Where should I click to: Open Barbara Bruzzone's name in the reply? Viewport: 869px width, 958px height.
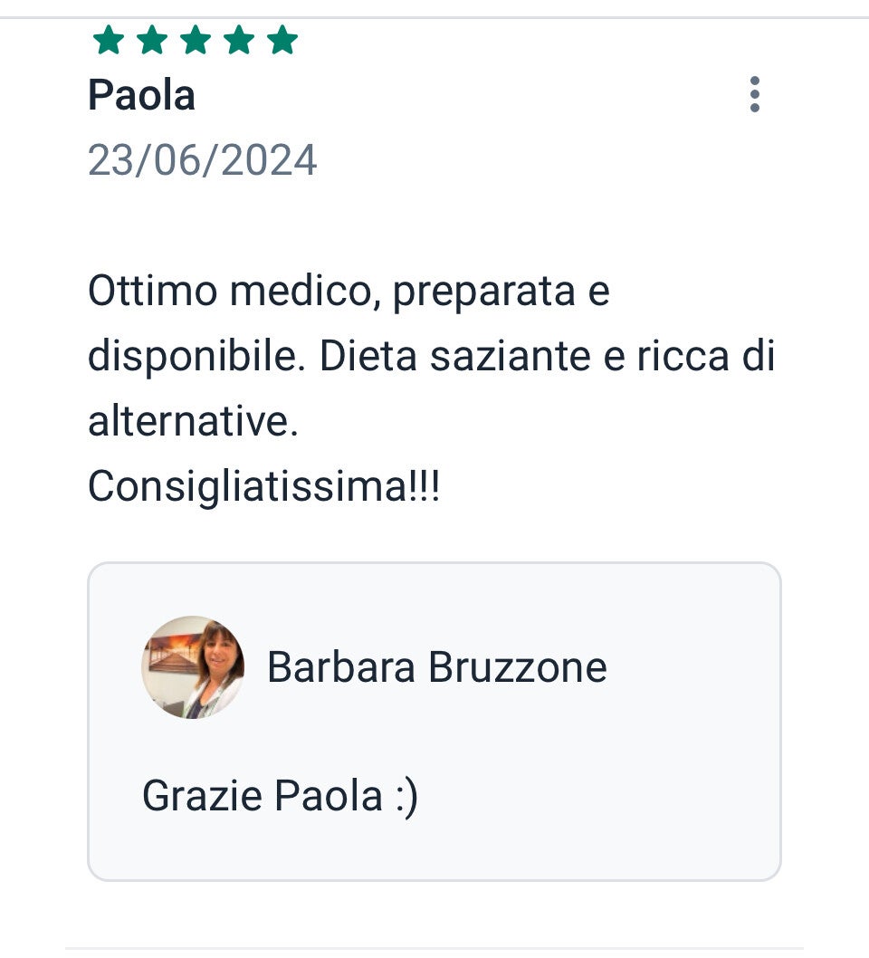click(436, 668)
